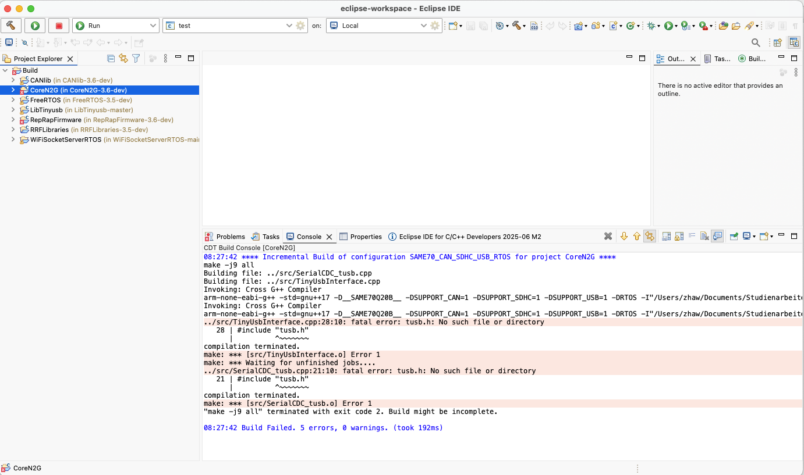Click the red Stop button in the launch bar
This screenshot has height=475, width=804.
59,26
